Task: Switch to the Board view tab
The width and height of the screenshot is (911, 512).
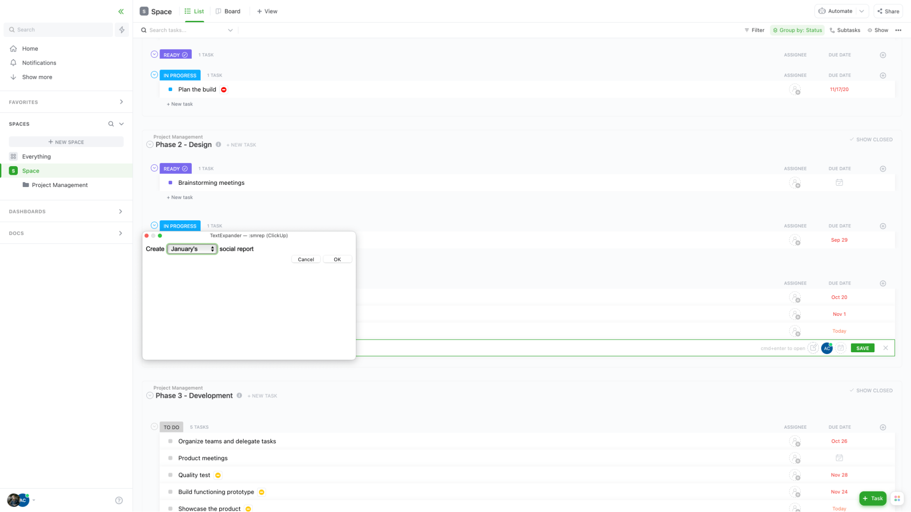Action: tap(228, 11)
